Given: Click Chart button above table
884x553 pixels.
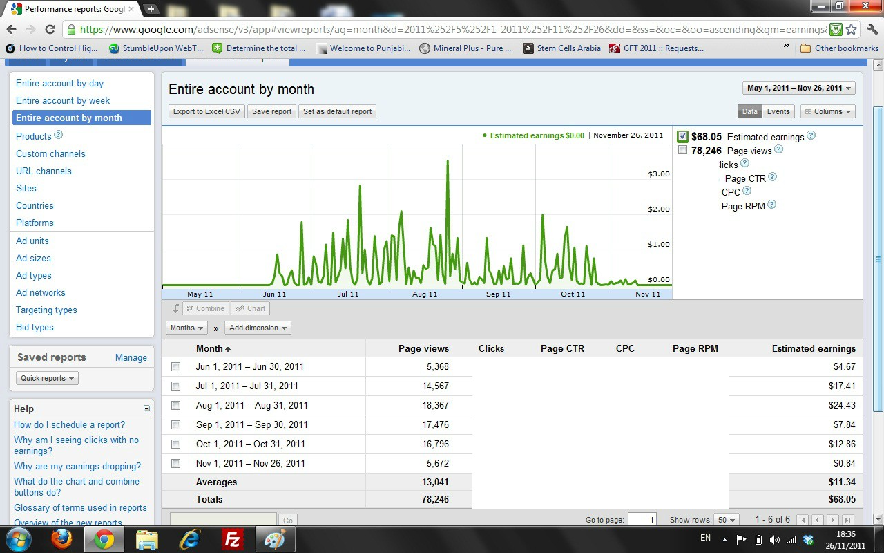Looking at the screenshot, I should tap(250, 308).
